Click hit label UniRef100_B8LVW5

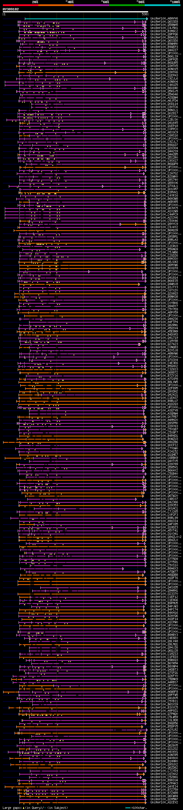(x=164, y=382)
